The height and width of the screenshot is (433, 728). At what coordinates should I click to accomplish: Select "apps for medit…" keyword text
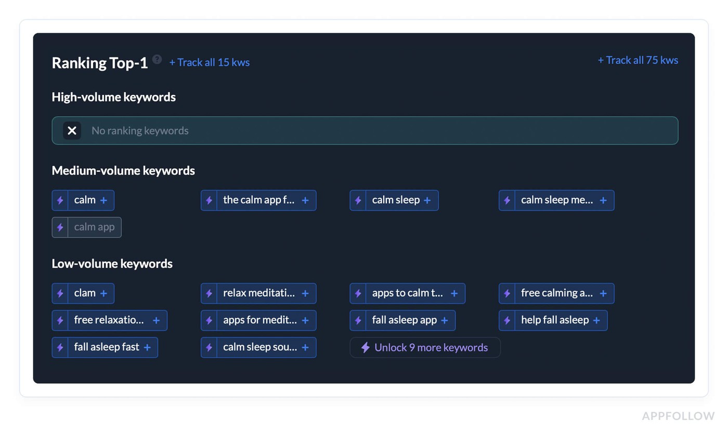(x=260, y=320)
